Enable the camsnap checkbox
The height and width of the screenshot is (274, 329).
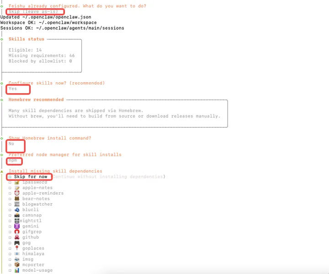click(x=10, y=215)
